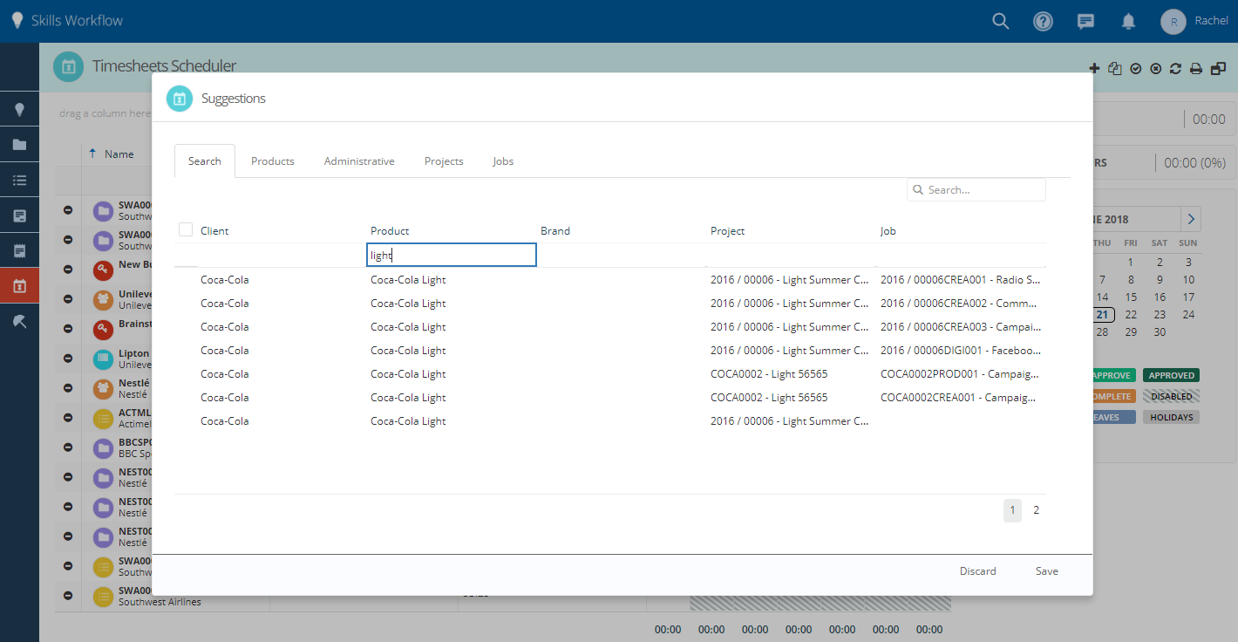1238x642 pixels.
Task: Click the Discard button
Action: pos(978,571)
